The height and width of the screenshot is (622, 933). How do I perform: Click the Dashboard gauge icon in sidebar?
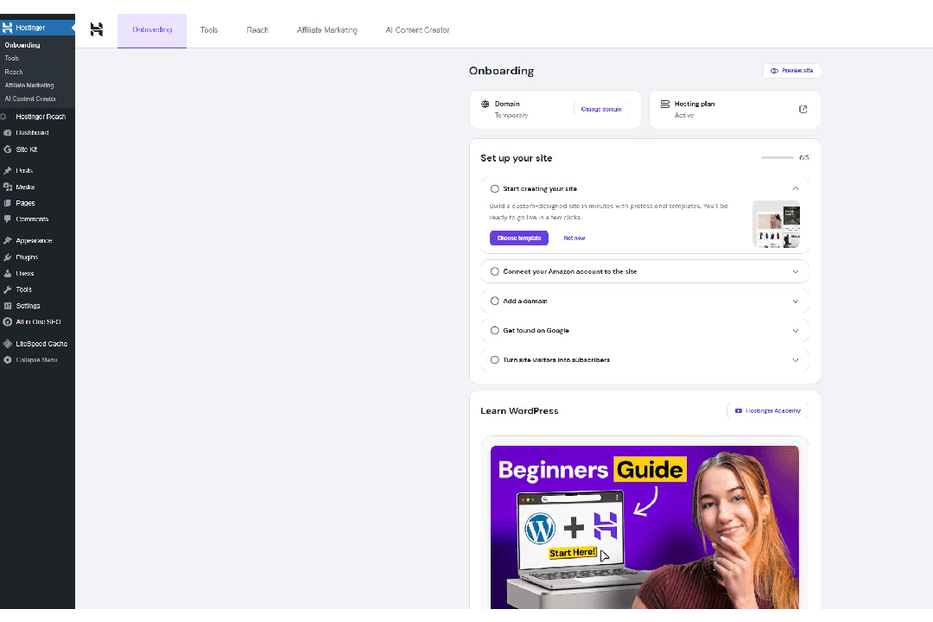click(x=7, y=133)
